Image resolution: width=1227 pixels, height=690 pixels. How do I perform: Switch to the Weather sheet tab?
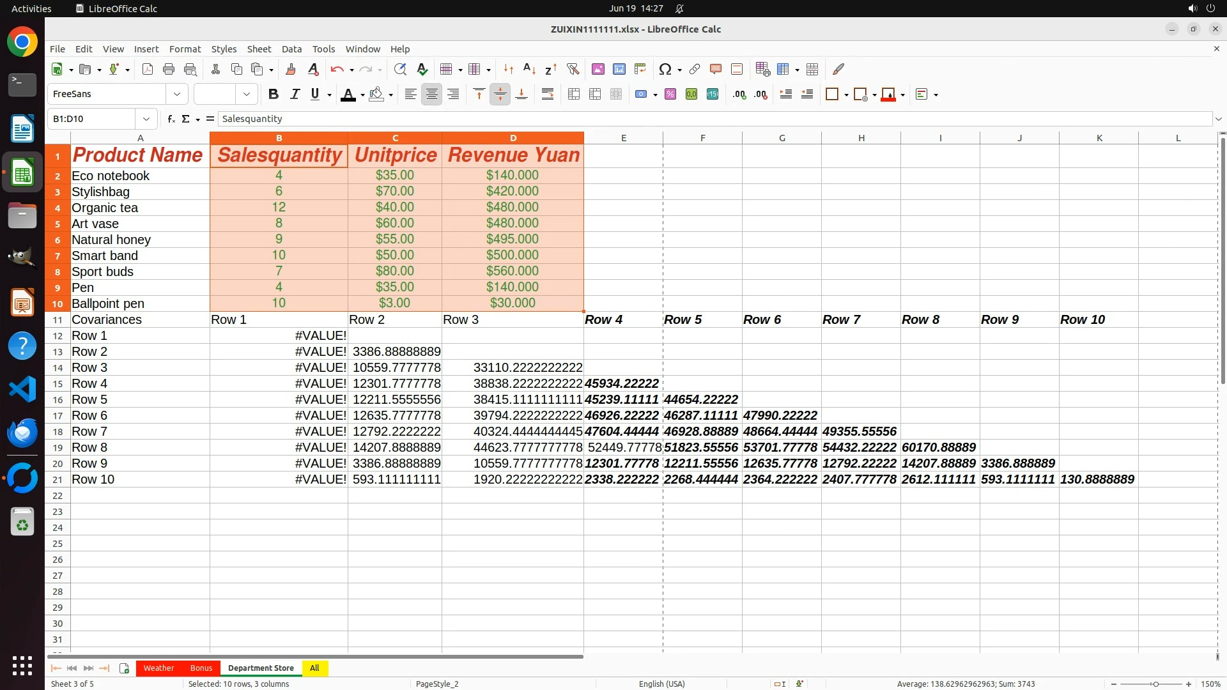[158, 668]
